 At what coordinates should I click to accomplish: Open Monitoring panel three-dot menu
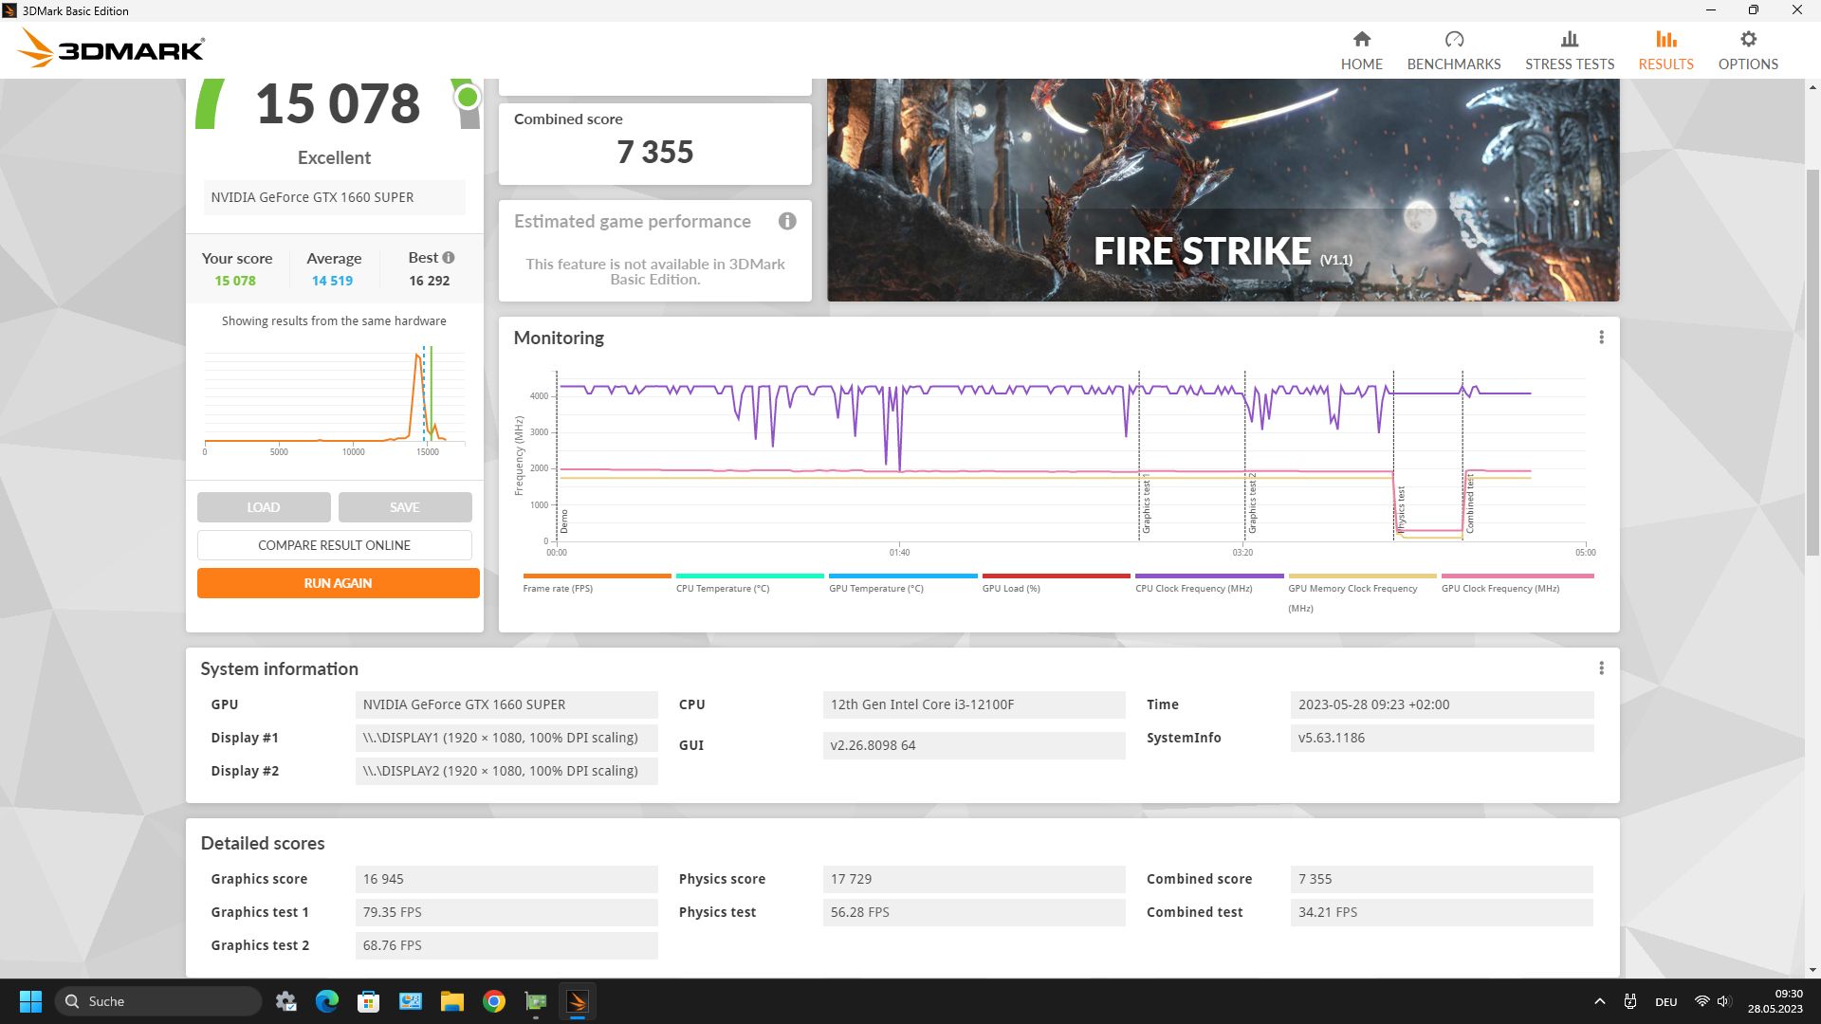1601,338
